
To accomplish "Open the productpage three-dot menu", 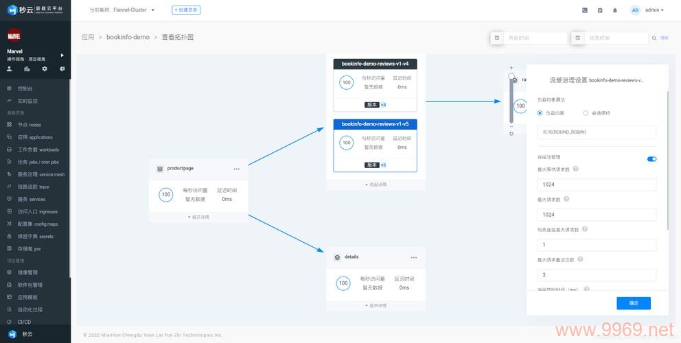I will [236, 169].
